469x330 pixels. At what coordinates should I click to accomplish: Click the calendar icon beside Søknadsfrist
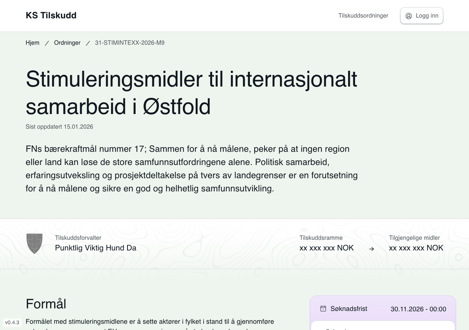(x=323, y=309)
